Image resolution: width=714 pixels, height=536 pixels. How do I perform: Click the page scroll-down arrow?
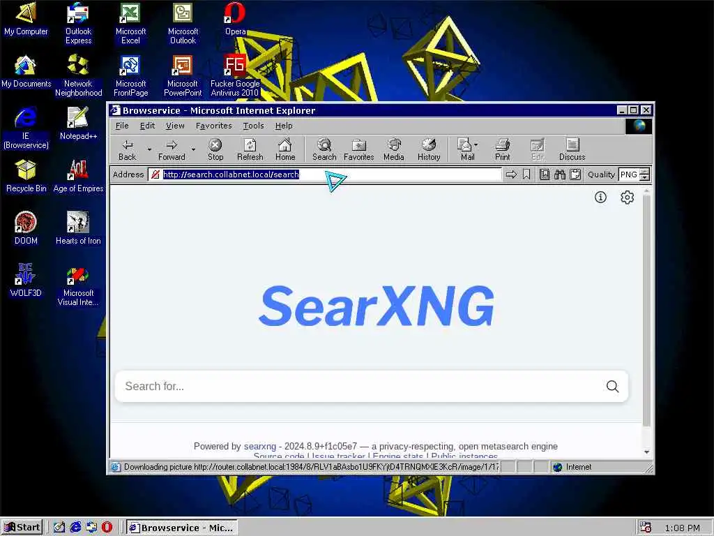point(646,452)
